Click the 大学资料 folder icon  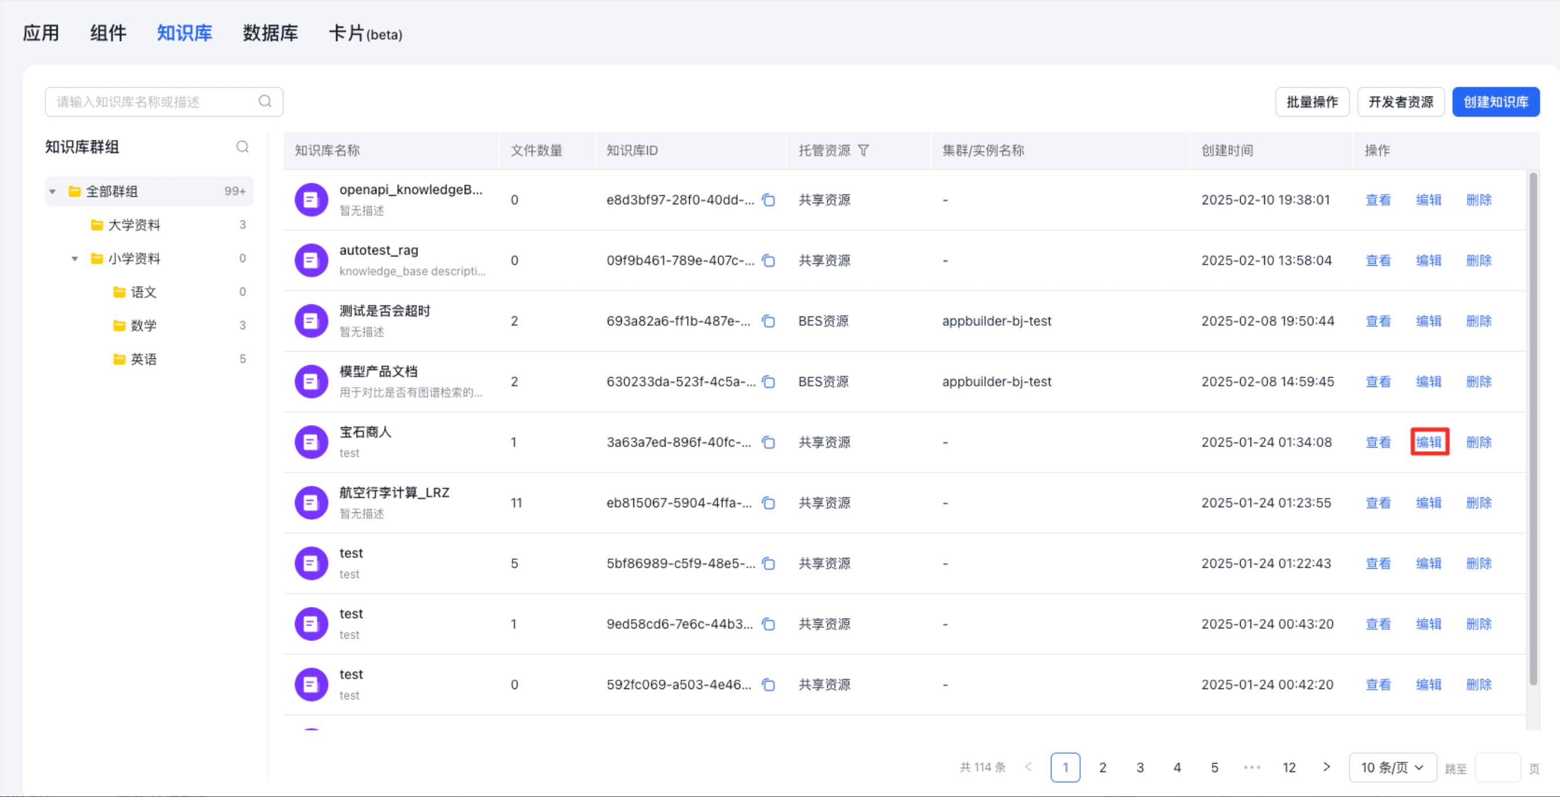click(97, 225)
